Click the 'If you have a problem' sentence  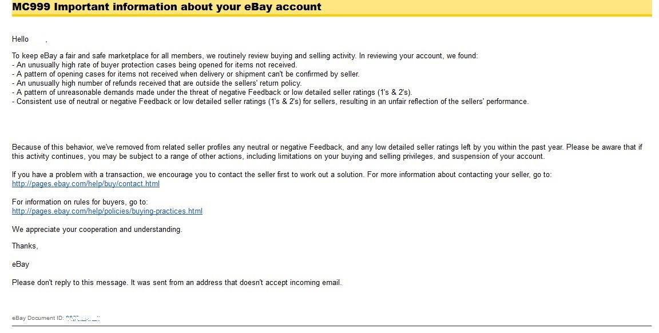[x=281, y=175]
